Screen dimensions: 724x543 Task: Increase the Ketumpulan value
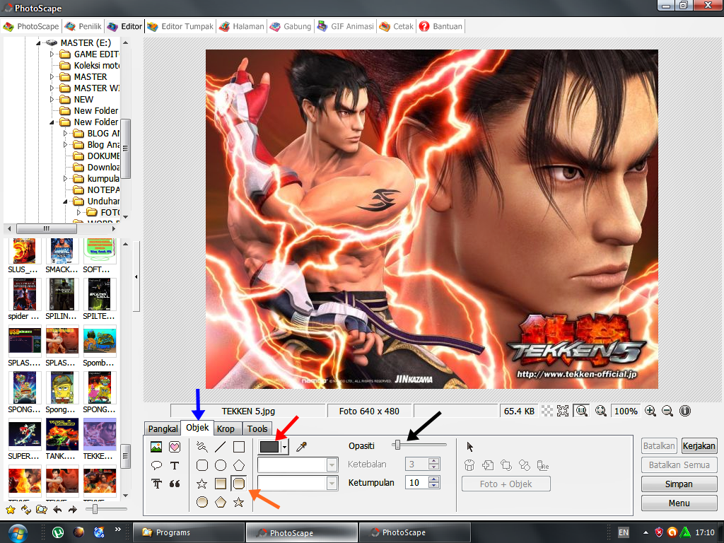pyautogui.click(x=433, y=479)
